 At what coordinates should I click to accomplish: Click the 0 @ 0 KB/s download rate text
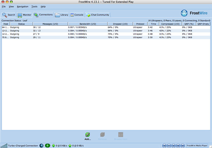pyautogui.click(x=62, y=146)
